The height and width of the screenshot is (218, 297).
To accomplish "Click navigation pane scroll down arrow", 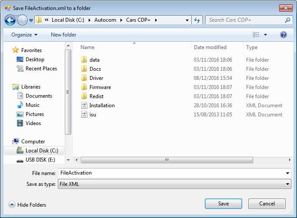I will pos(68,160).
